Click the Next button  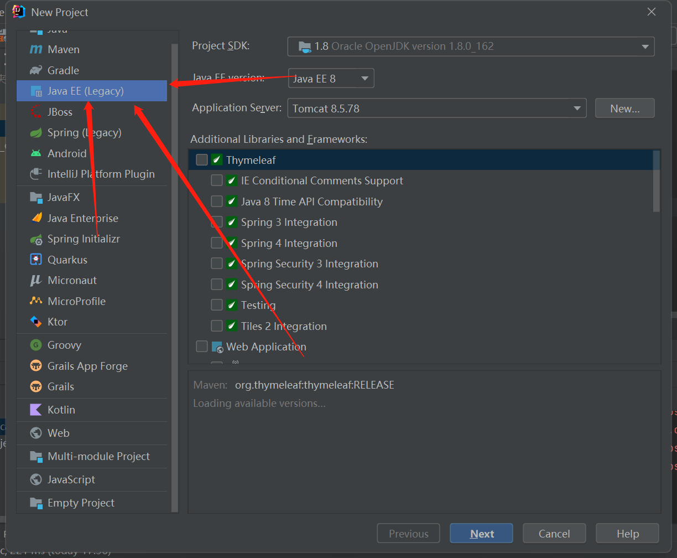point(482,534)
